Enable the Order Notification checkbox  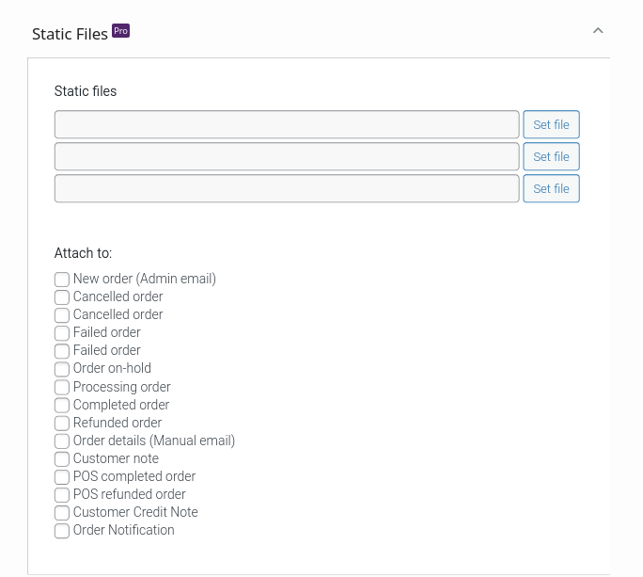(62, 531)
